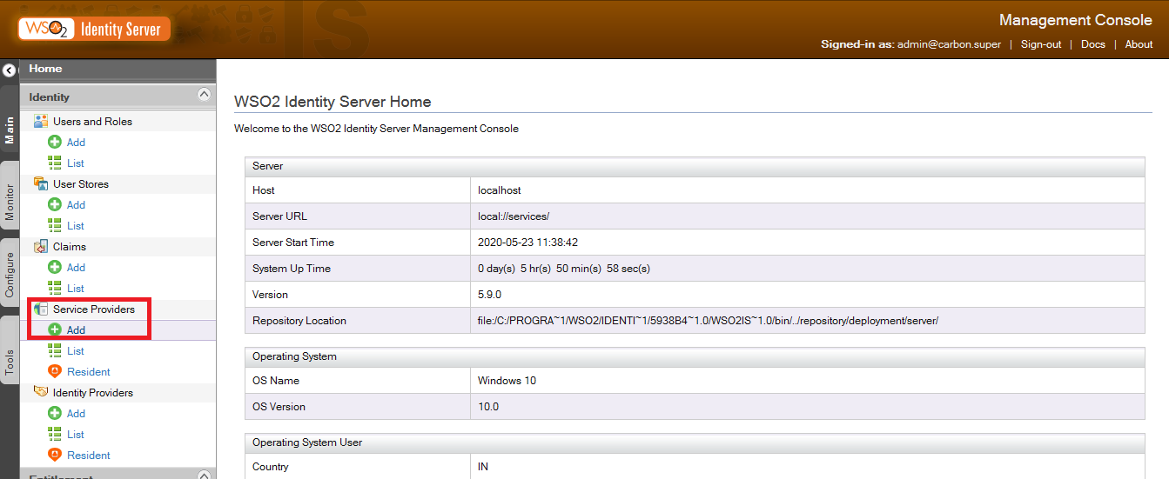Collapse the side menu with arrow icon

[x=10, y=70]
